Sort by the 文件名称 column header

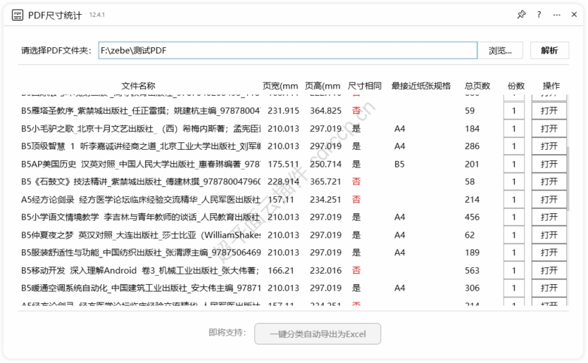click(x=139, y=86)
